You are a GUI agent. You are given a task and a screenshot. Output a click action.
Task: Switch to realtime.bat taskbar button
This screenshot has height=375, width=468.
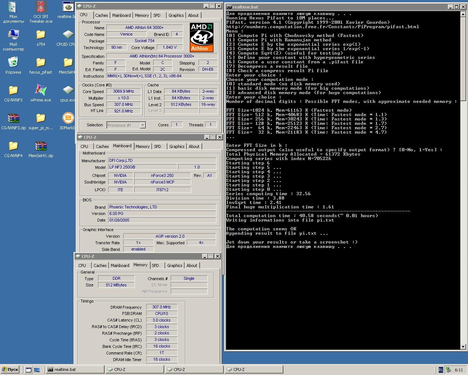pyautogui.click(x=75, y=370)
